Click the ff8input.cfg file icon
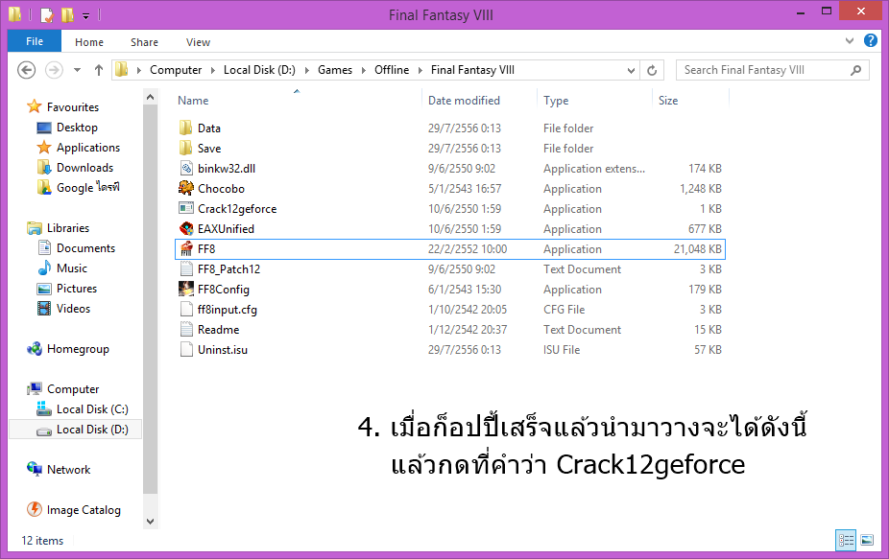 186,310
